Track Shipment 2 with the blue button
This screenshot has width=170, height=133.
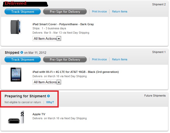click(x=23, y=12)
